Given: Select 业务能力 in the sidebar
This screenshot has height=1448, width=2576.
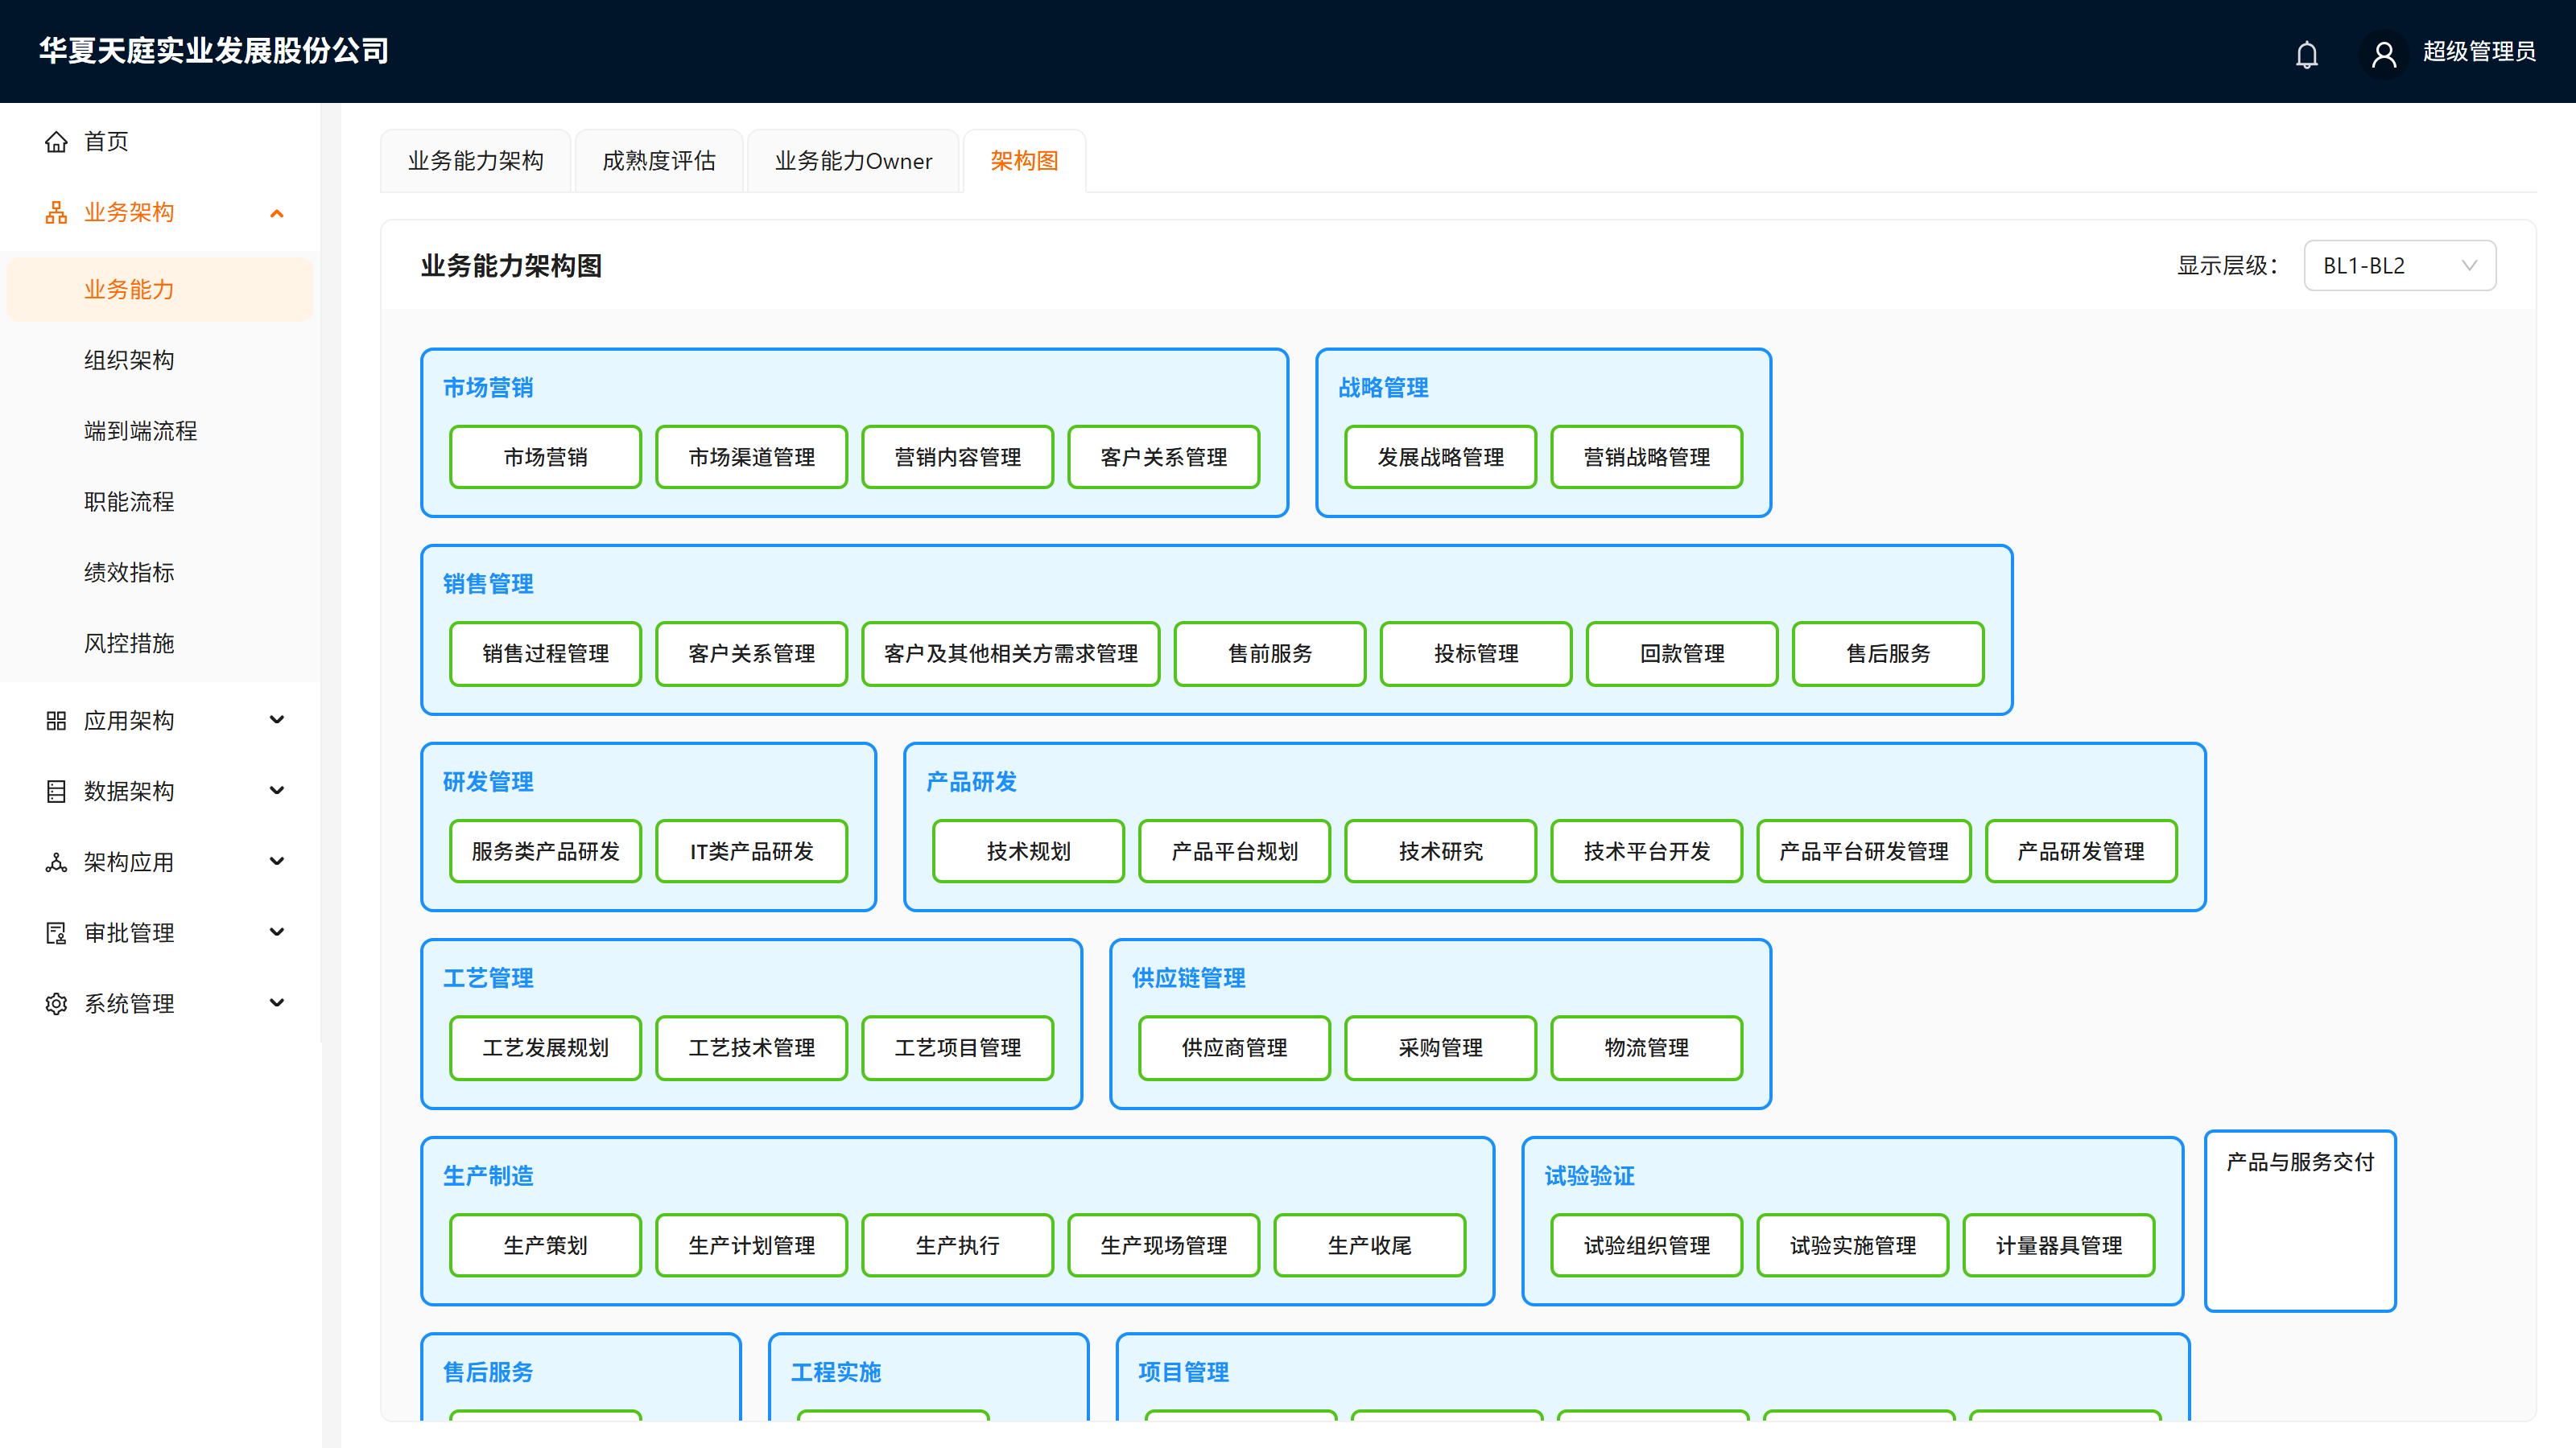Looking at the screenshot, I should click(160, 290).
